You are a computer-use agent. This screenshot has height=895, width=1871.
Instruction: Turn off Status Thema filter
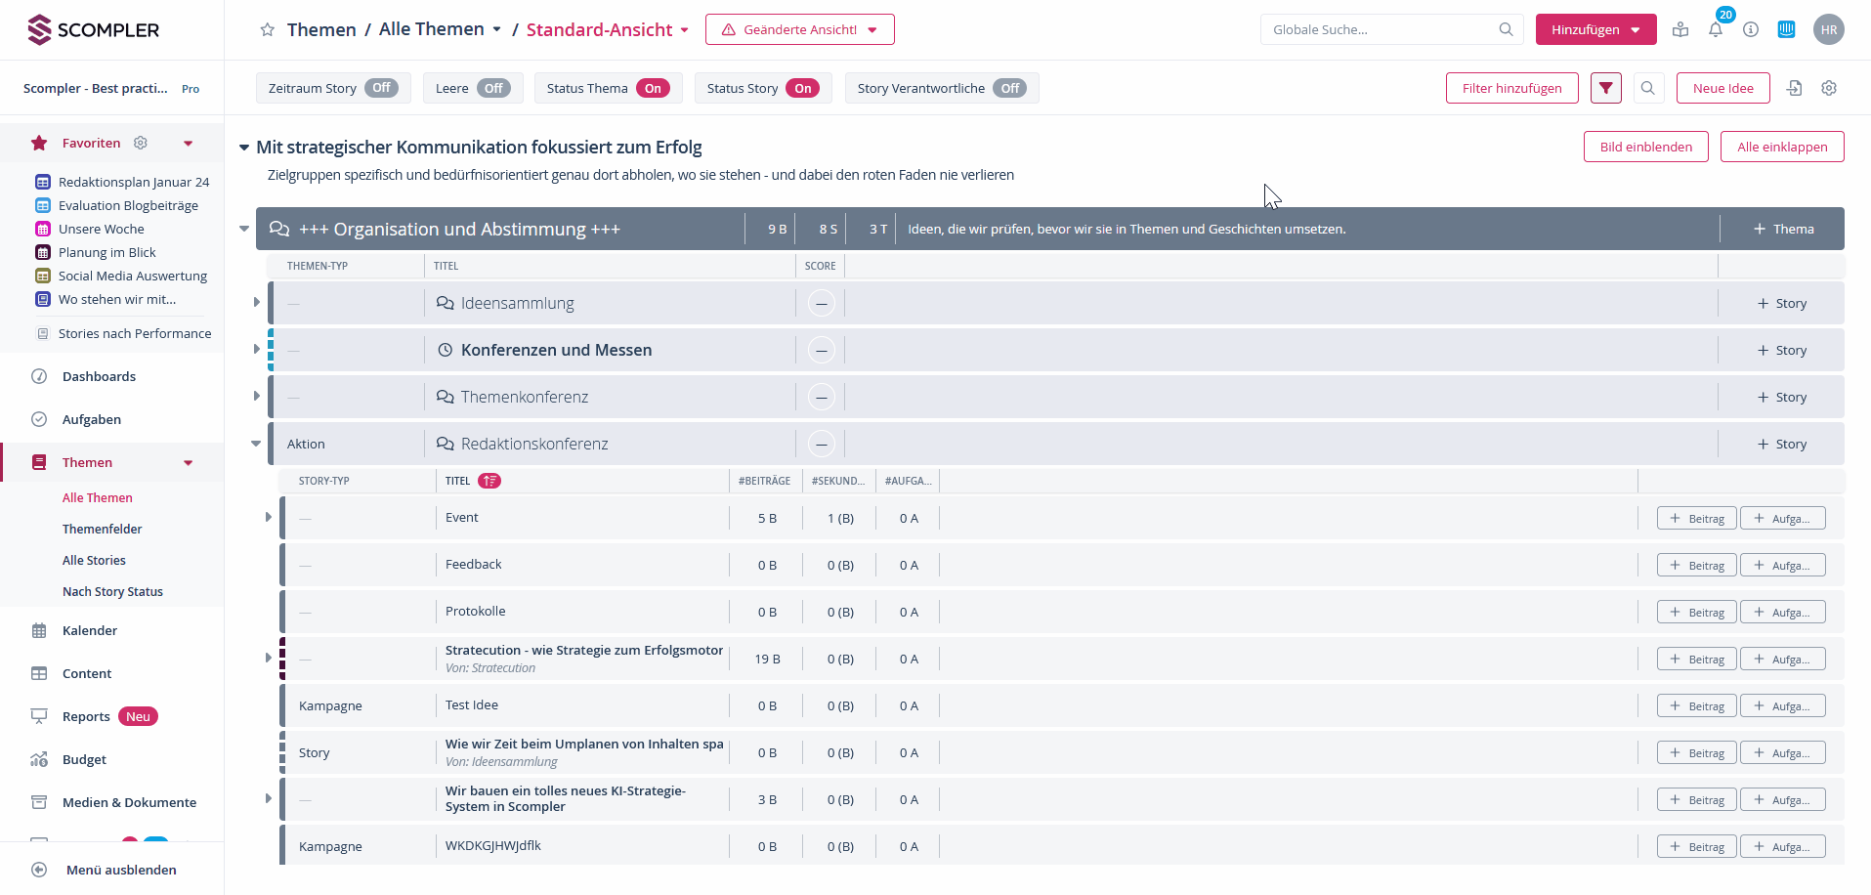point(653,88)
